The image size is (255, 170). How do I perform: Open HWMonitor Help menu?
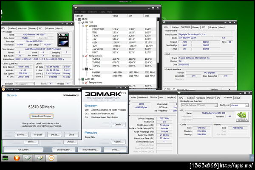tap(110, 12)
